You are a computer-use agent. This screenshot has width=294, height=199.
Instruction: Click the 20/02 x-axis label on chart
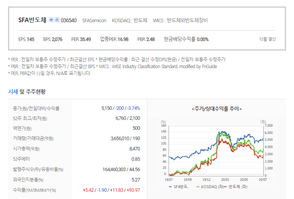coord(225,179)
